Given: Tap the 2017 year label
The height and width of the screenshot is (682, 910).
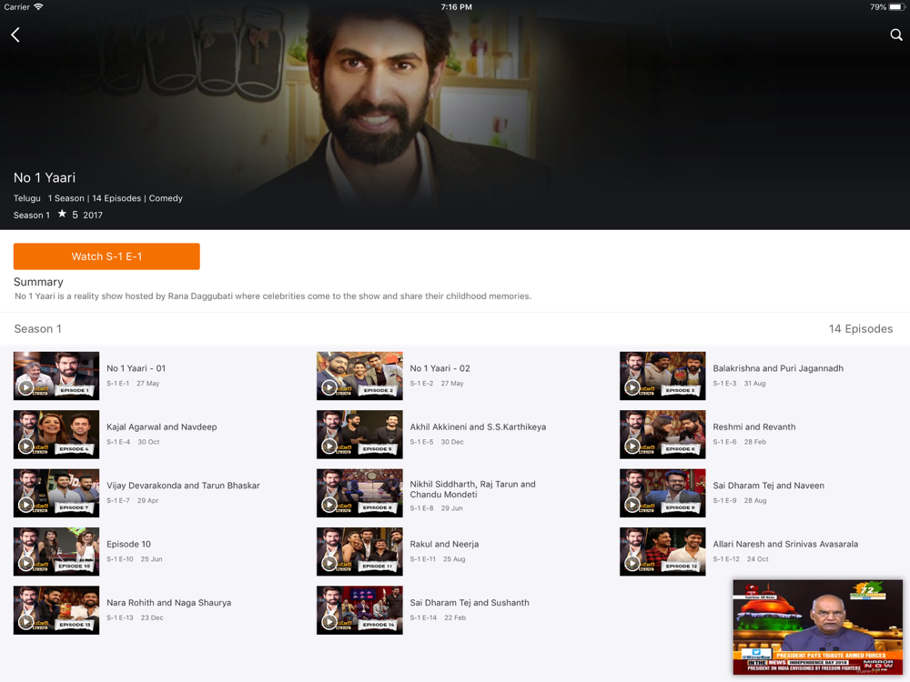Looking at the screenshot, I should [93, 216].
